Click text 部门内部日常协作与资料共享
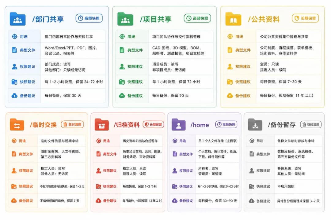Screen dimensions: 331x220 pos(69,37)
